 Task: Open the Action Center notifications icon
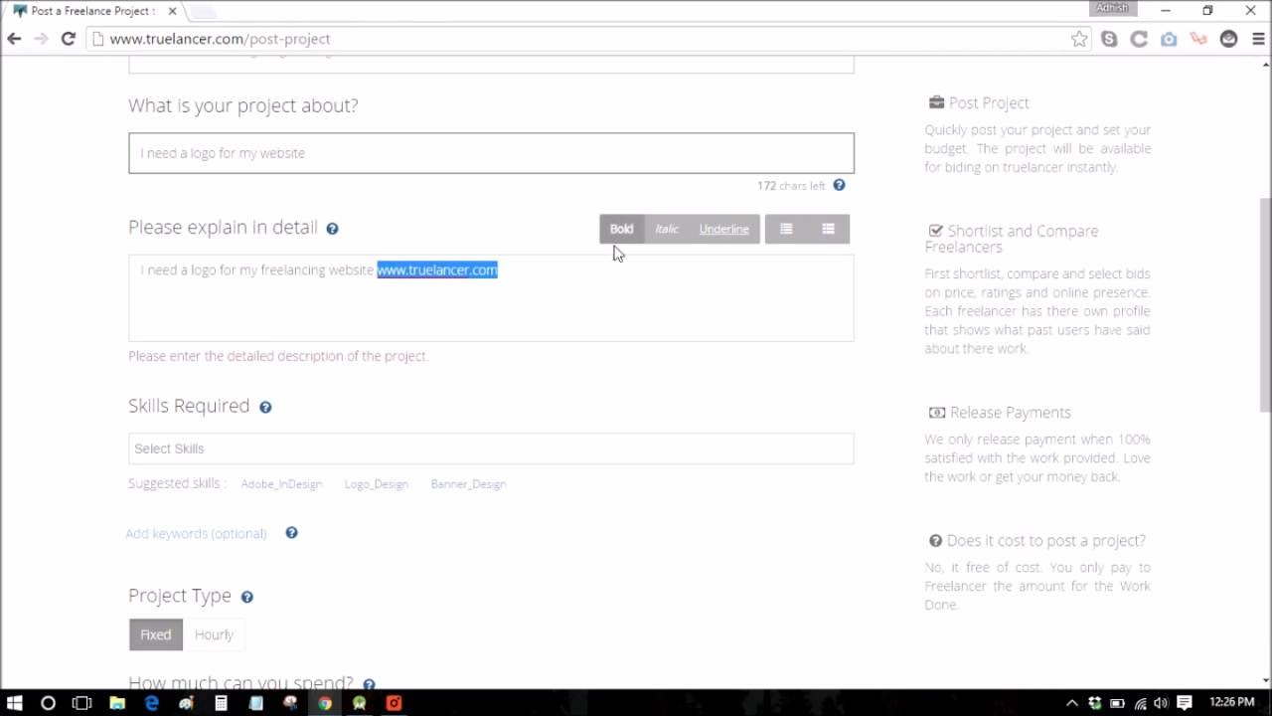1185,703
